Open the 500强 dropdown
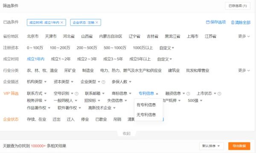The image size is (256, 153). click(x=195, y=101)
